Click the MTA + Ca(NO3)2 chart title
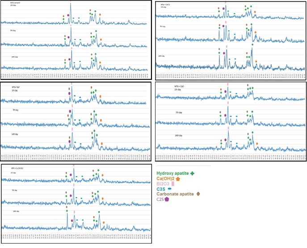Screen dimensions: 307x248 click(17, 168)
